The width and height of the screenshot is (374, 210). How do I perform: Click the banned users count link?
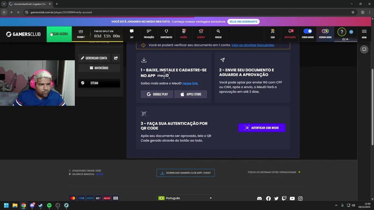tap(99, 174)
